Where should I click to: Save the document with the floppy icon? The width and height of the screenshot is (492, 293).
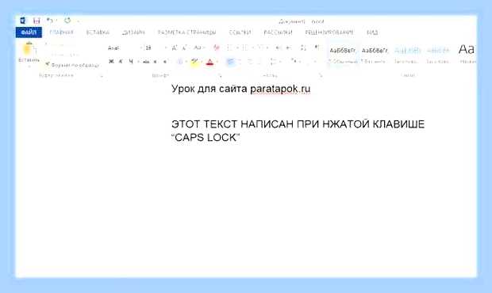pos(37,21)
